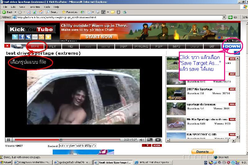The height and width of the screenshot is (165, 248).
Task: Click the Twitter icon under KickYouTube logo
Action: point(15,37)
